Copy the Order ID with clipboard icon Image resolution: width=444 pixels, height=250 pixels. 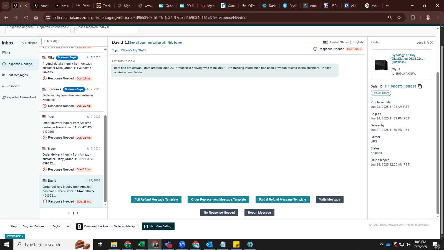(420, 86)
